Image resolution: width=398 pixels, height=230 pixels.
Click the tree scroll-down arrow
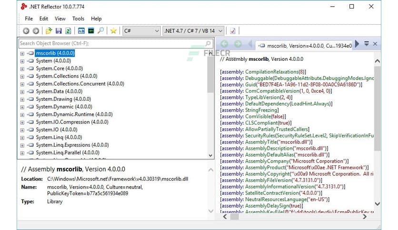click(x=210, y=155)
